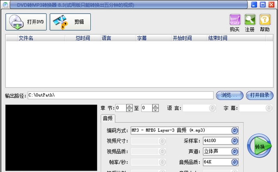Viewport: 278px width, 172px height.
Task: Minimize the converter window
Action: coord(254,5)
